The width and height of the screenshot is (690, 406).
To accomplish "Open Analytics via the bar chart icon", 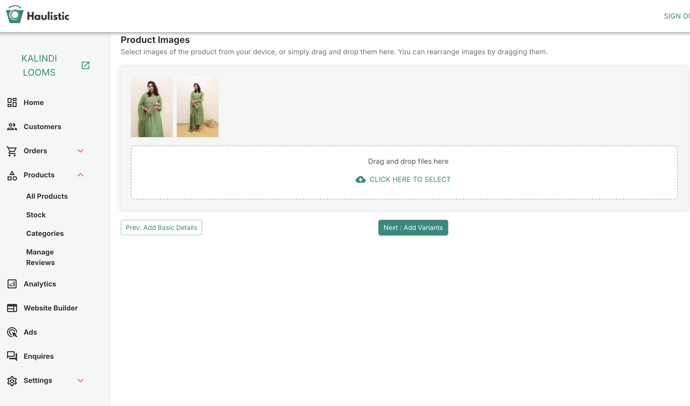I will pyautogui.click(x=12, y=284).
